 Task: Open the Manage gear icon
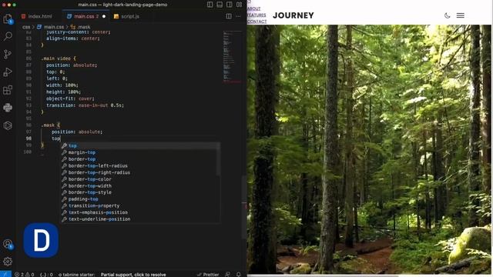pyautogui.click(x=8, y=262)
